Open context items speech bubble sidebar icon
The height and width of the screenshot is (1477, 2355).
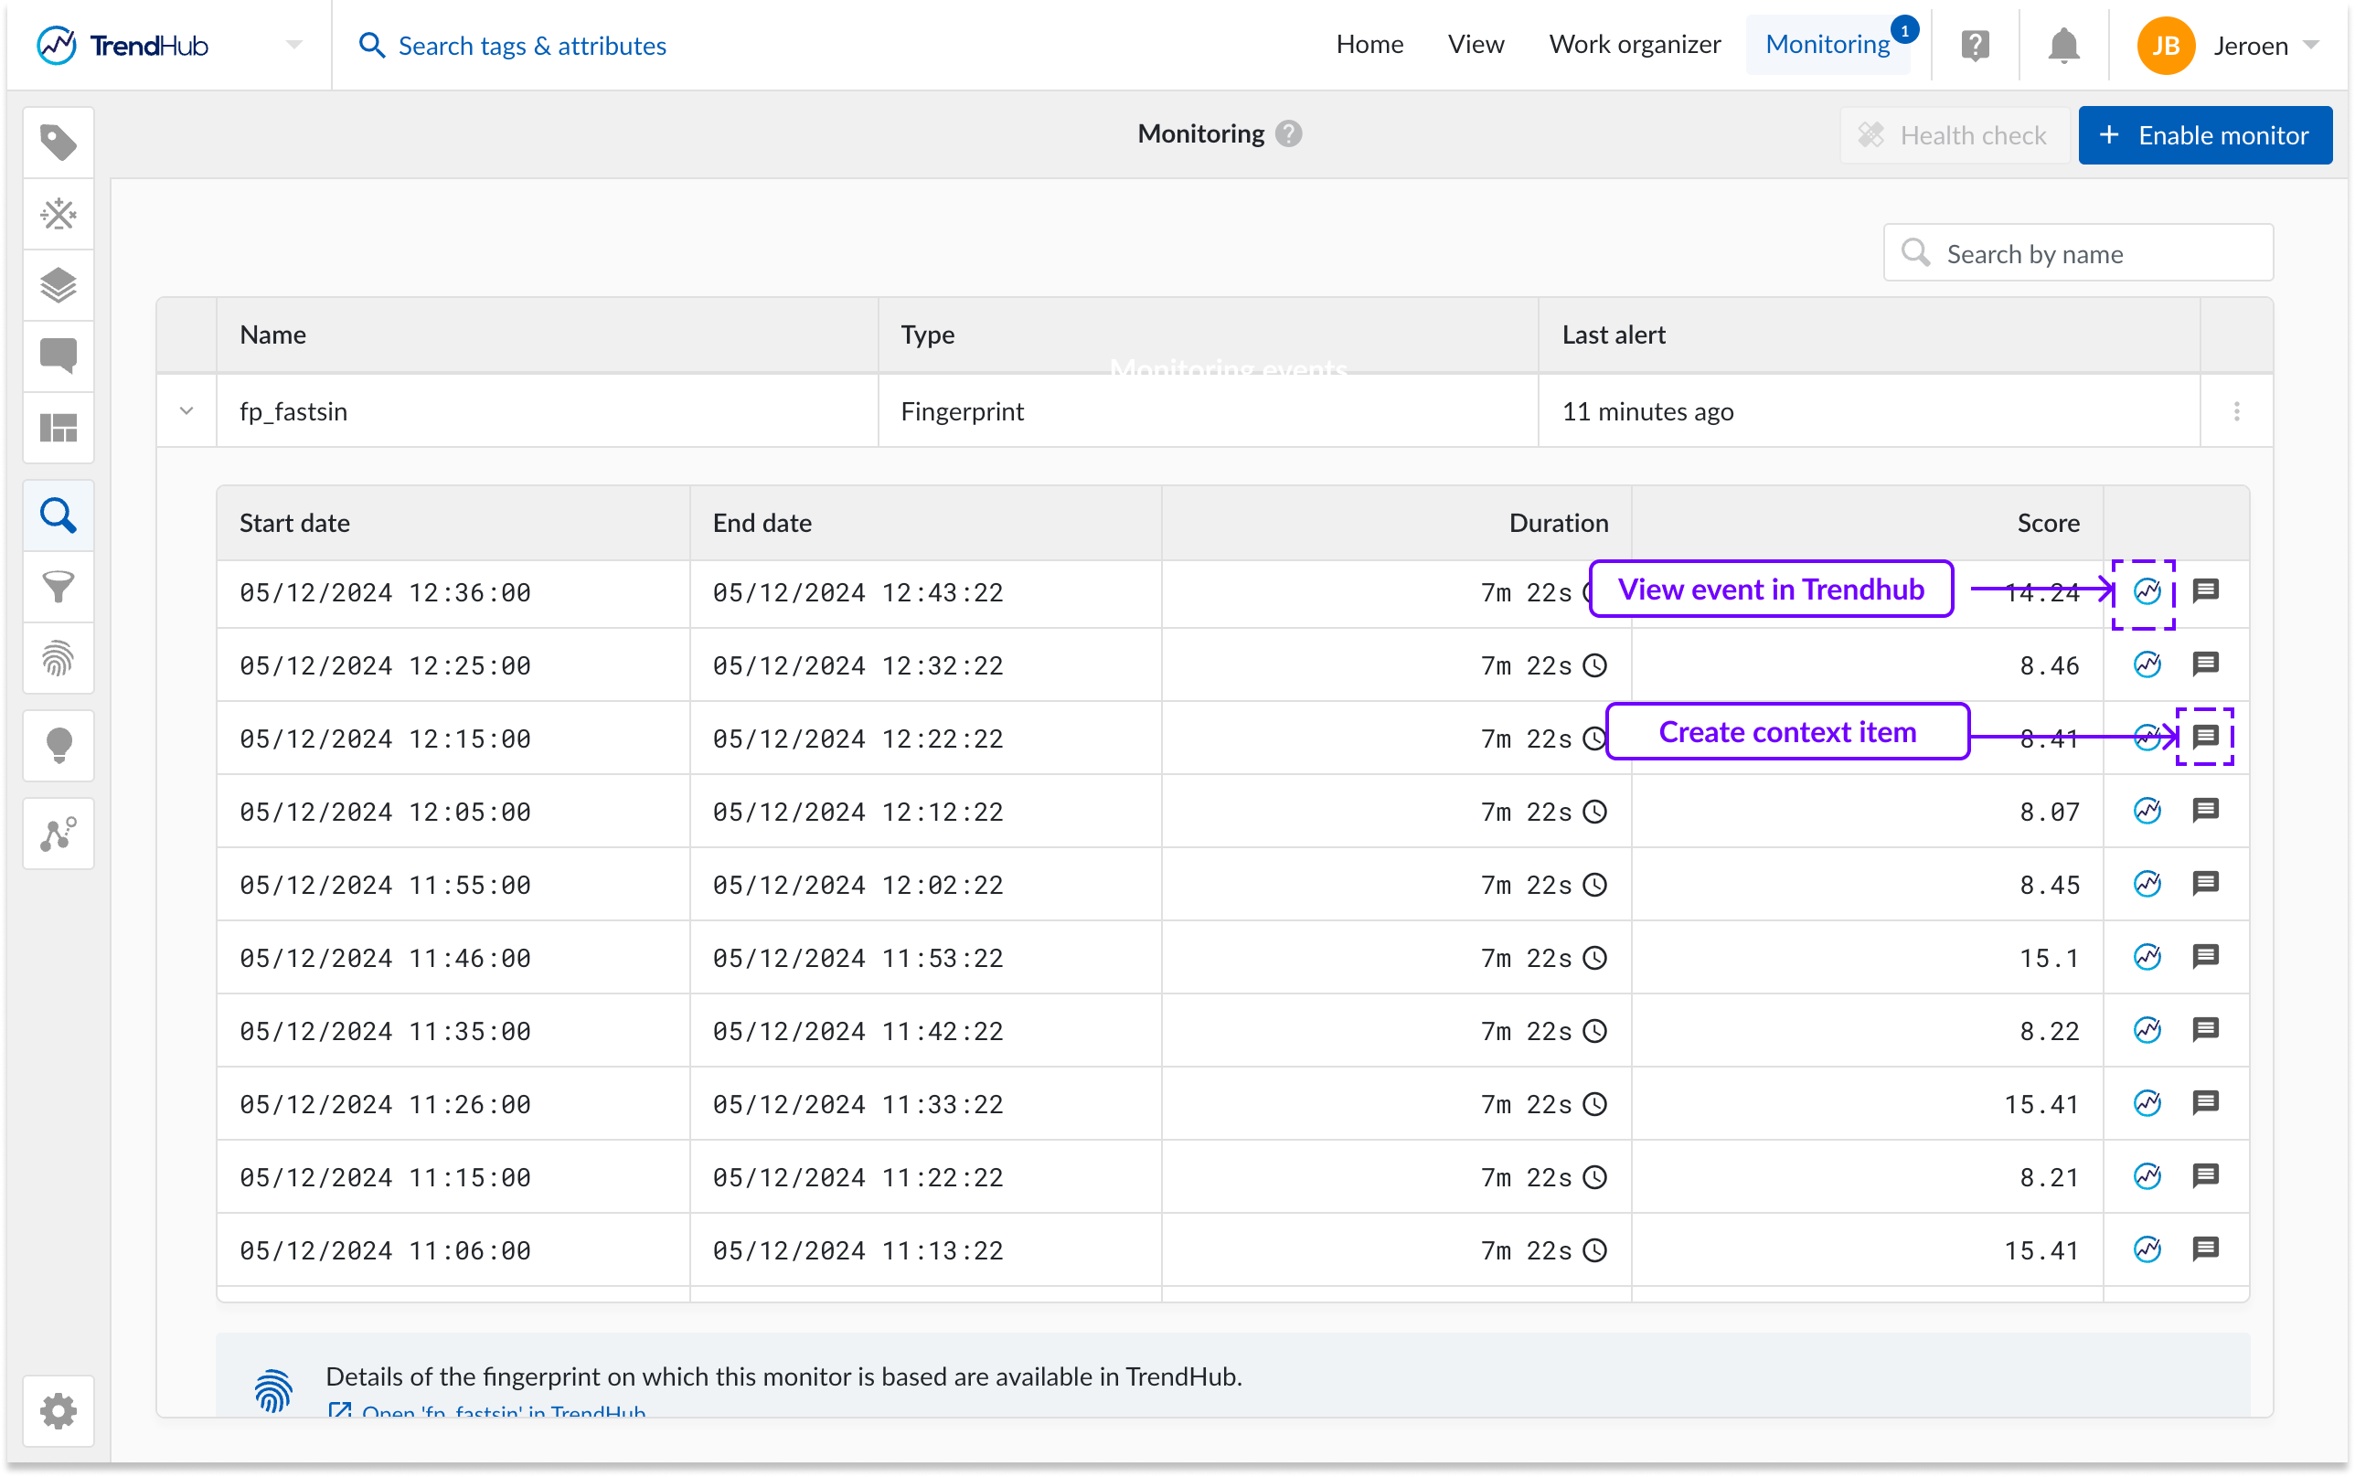pyautogui.click(x=58, y=356)
